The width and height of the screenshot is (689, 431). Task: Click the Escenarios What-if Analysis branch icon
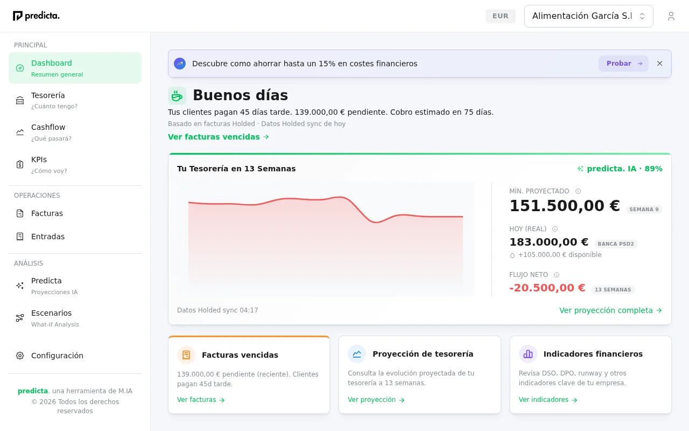[19, 318]
